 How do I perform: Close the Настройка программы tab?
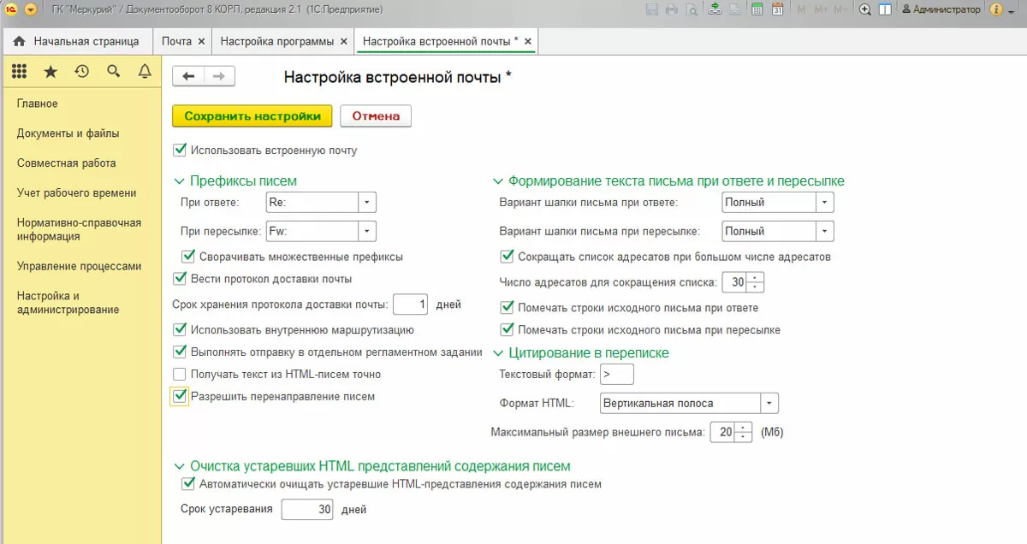[343, 41]
